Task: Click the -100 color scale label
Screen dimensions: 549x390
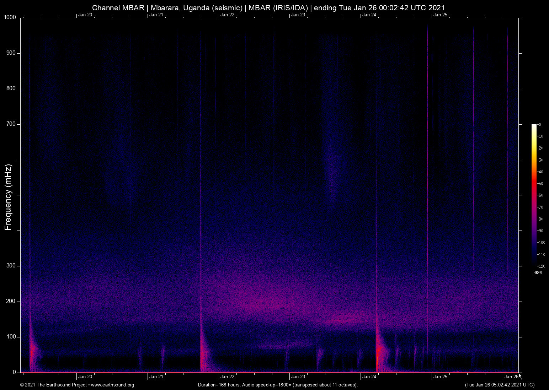Action: click(541, 243)
